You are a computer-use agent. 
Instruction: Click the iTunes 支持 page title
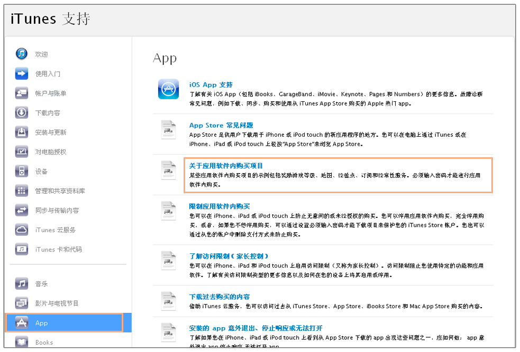50,18
